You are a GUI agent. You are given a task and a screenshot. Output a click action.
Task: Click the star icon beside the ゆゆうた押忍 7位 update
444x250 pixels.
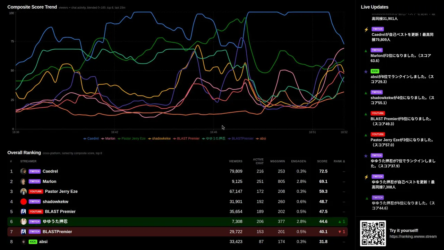point(366,156)
